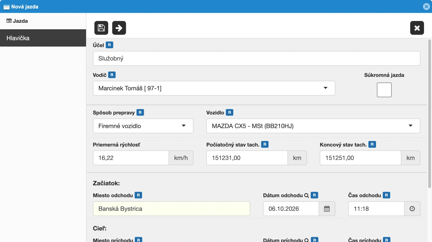Image resolution: width=432 pixels, height=242 pixels.
Task: Click the R badge next to Vozidlo
Action: [230, 112]
